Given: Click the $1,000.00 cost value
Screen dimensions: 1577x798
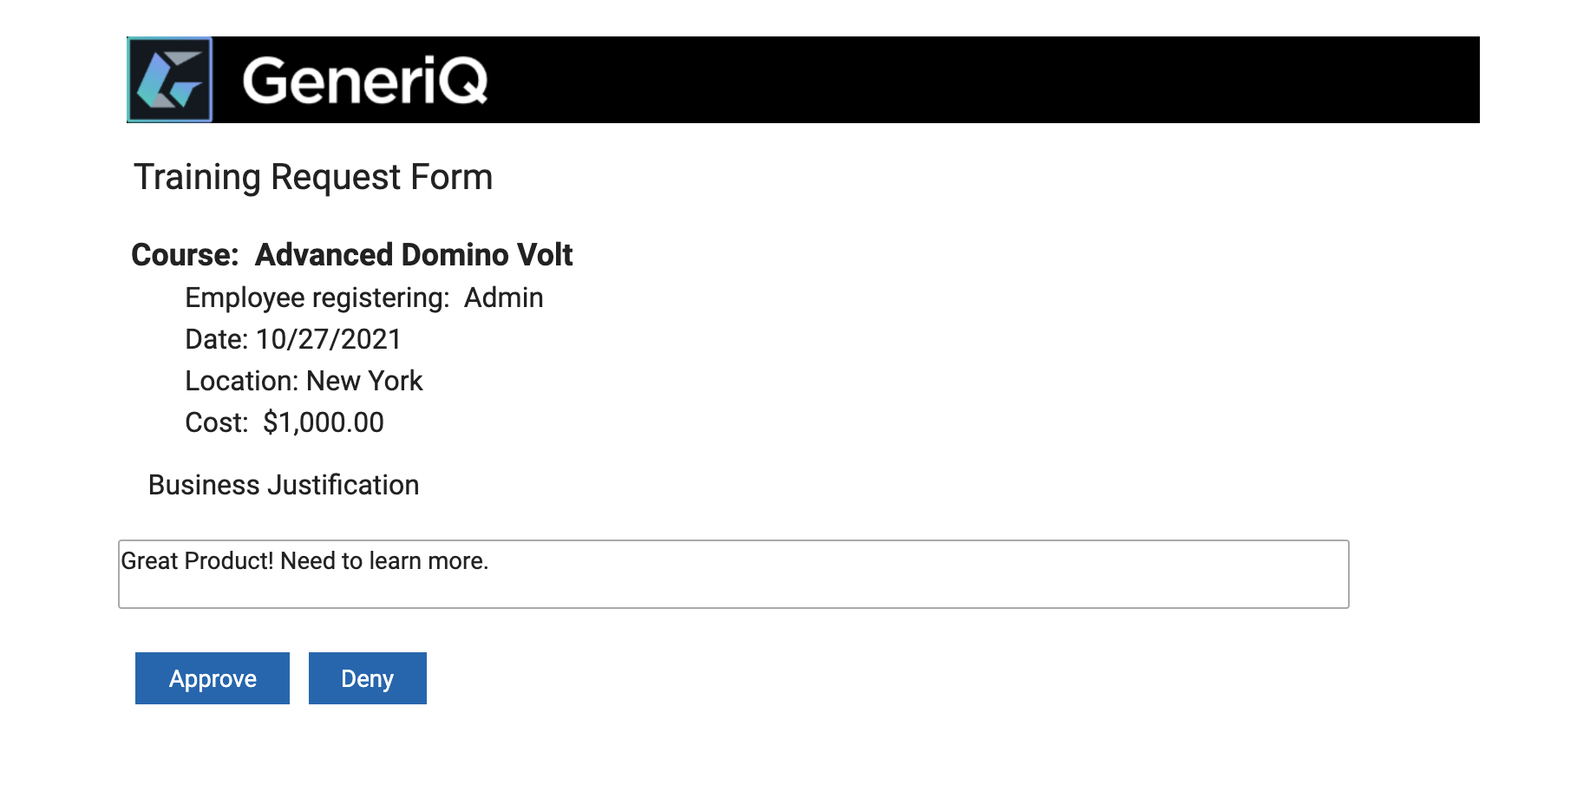Looking at the screenshot, I should point(324,422).
